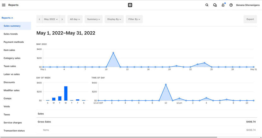This screenshot has height=138, width=262.
Task: Click the Square logo icon
Action: 130,5
